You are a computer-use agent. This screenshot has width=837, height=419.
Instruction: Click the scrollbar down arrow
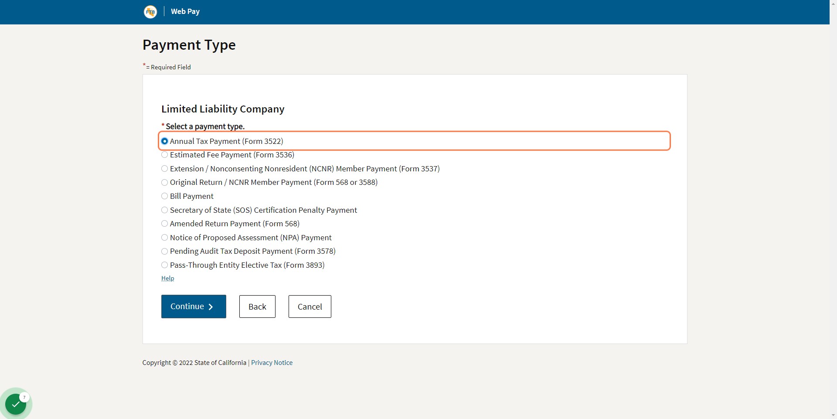pyautogui.click(x=833, y=415)
